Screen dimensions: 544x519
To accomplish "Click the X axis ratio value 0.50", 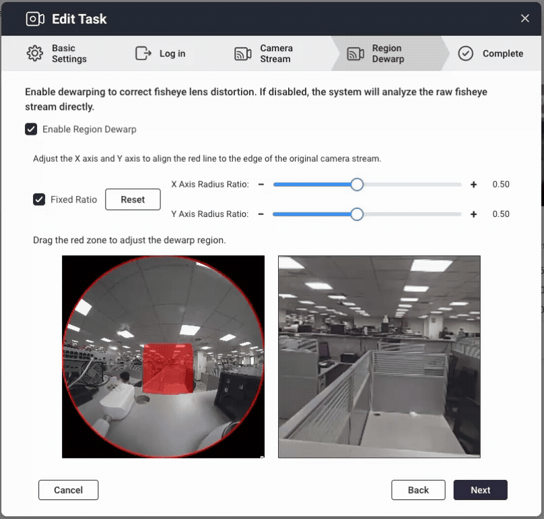I will click(x=501, y=185).
